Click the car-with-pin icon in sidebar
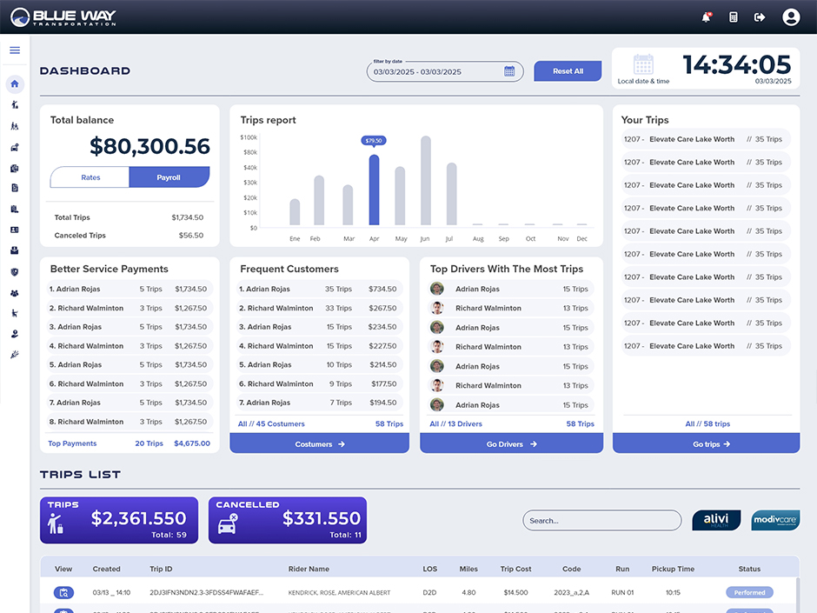The image size is (817, 613). (15, 147)
